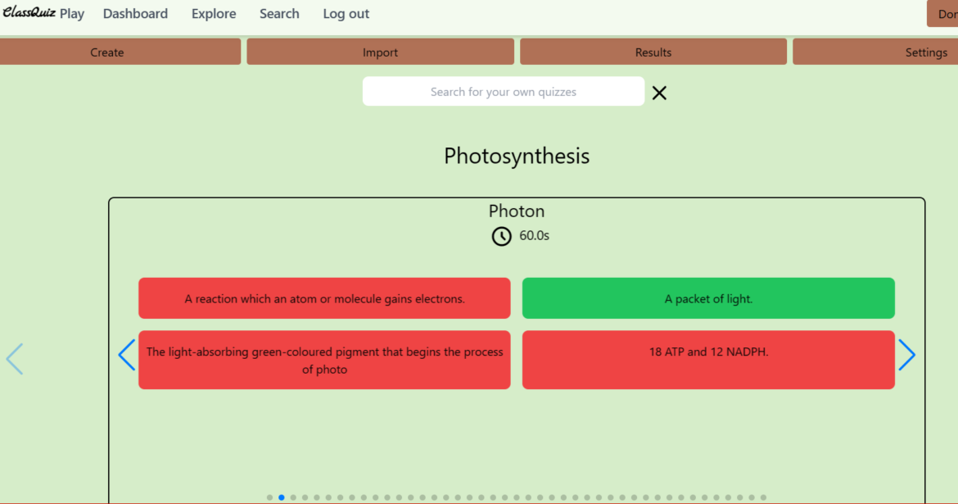Image resolution: width=958 pixels, height=504 pixels.
Task: Click the quiz search input field
Action: [503, 91]
